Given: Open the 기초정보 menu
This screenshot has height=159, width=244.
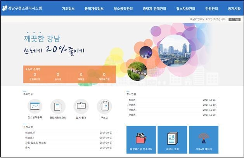Looking at the screenshot, I should click(x=68, y=8).
